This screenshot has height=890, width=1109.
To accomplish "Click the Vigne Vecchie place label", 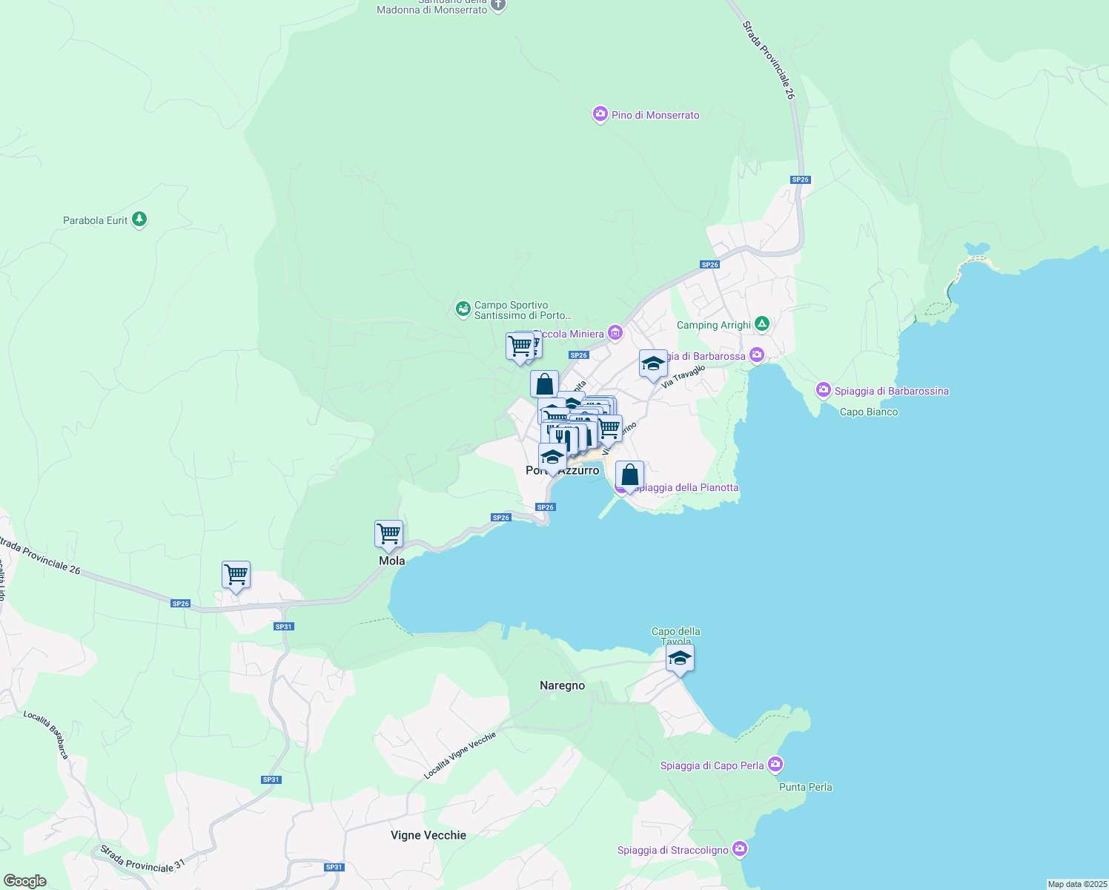I will click(428, 835).
